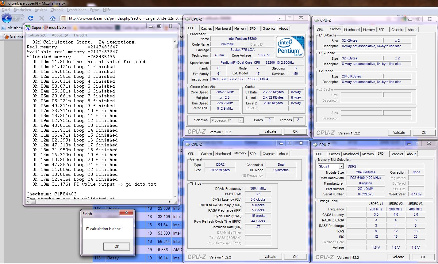Viewport: 438px width, 264px height.
Task: Click the Super PI title bar icon
Action: click(x=28, y=27)
